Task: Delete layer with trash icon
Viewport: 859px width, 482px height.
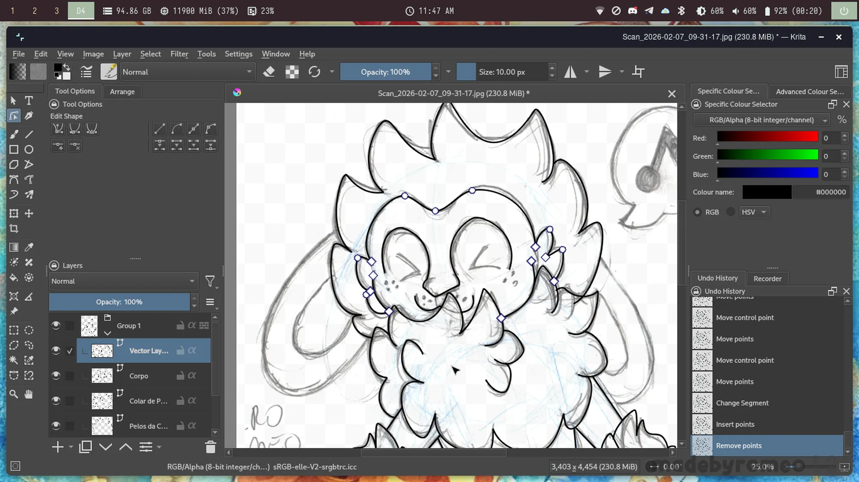Action: coord(210,447)
